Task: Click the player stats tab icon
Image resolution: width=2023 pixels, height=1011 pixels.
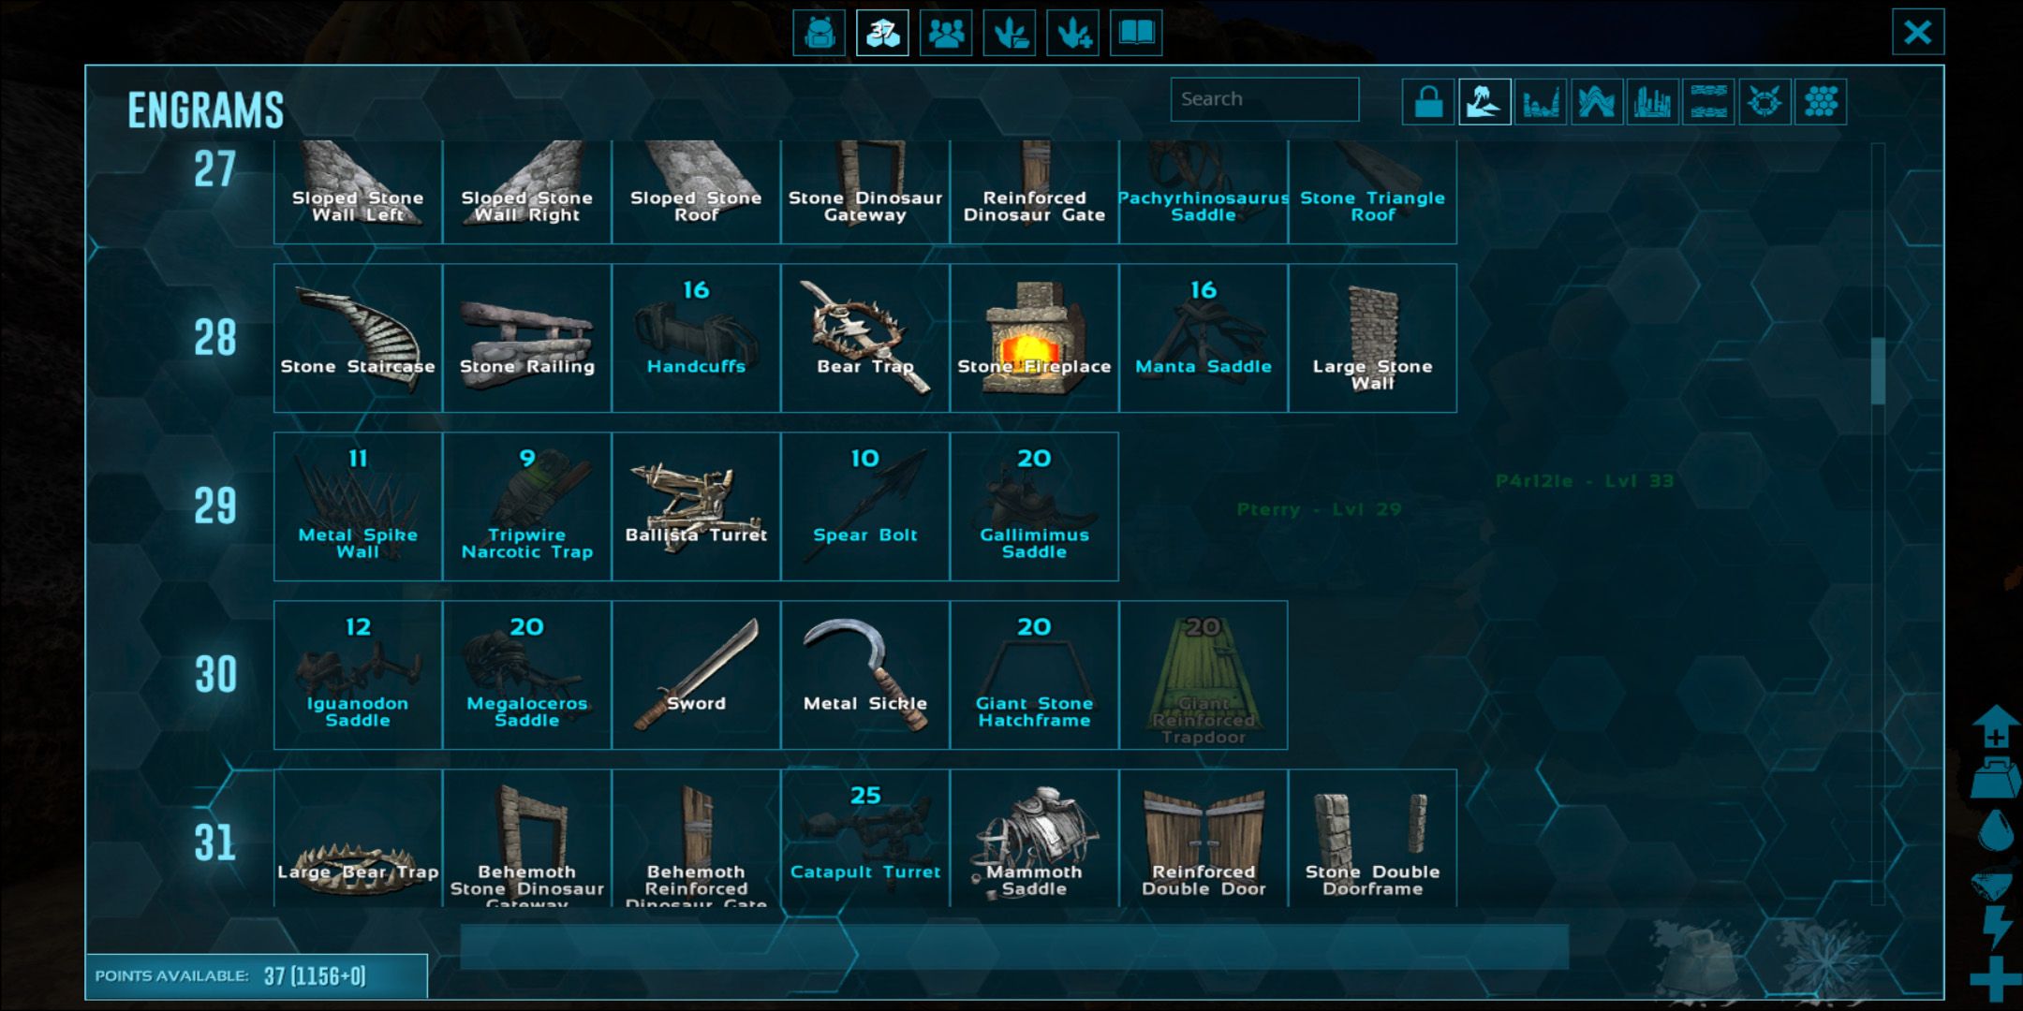Action: point(820,32)
